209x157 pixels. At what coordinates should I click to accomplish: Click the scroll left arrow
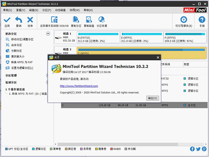click(56, 144)
